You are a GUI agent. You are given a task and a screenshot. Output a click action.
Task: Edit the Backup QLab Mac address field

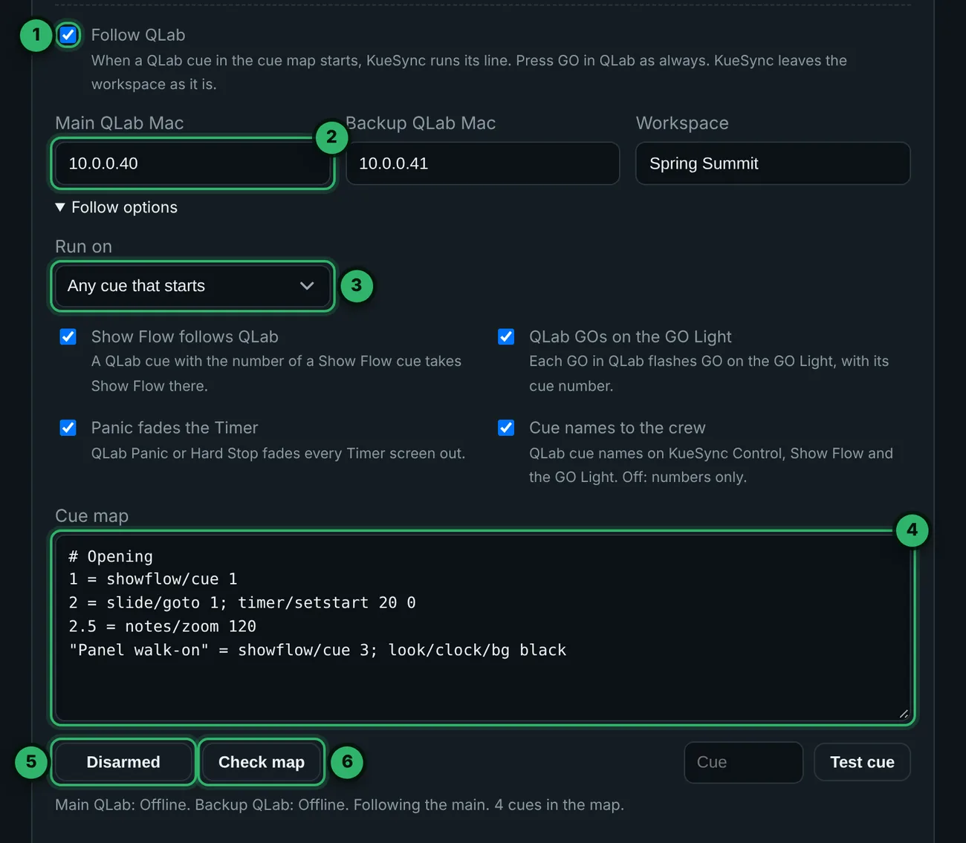tap(482, 163)
